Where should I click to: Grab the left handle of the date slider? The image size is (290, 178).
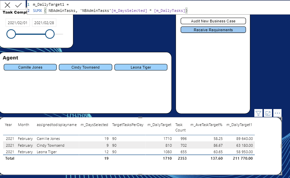click(x=11, y=34)
